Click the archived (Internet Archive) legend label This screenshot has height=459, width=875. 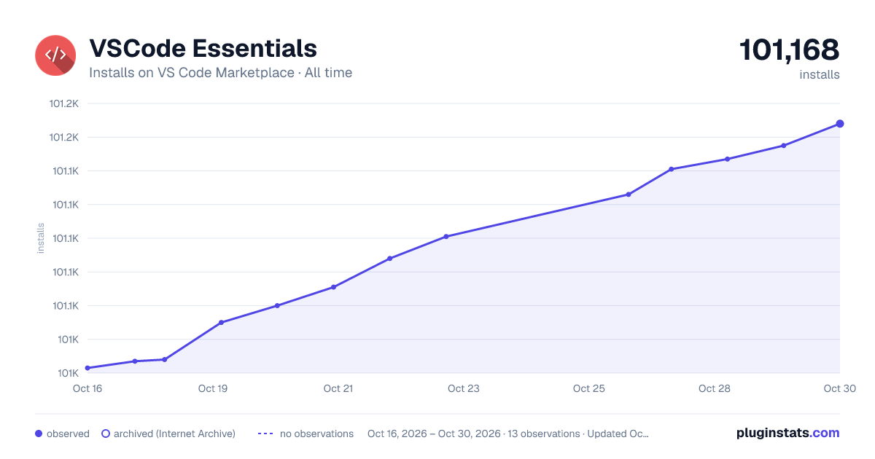pos(174,433)
